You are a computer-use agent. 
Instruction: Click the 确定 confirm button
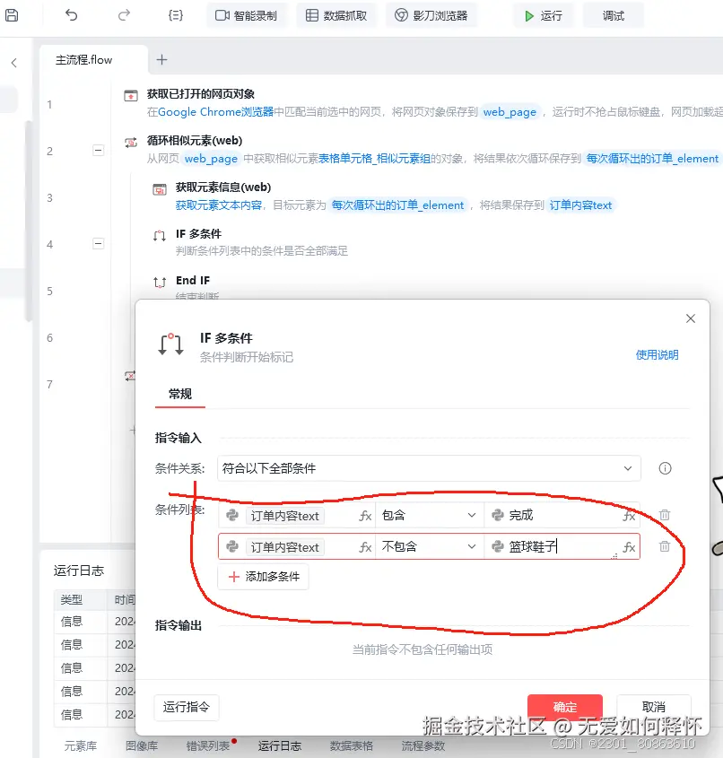tap(564, 706)
